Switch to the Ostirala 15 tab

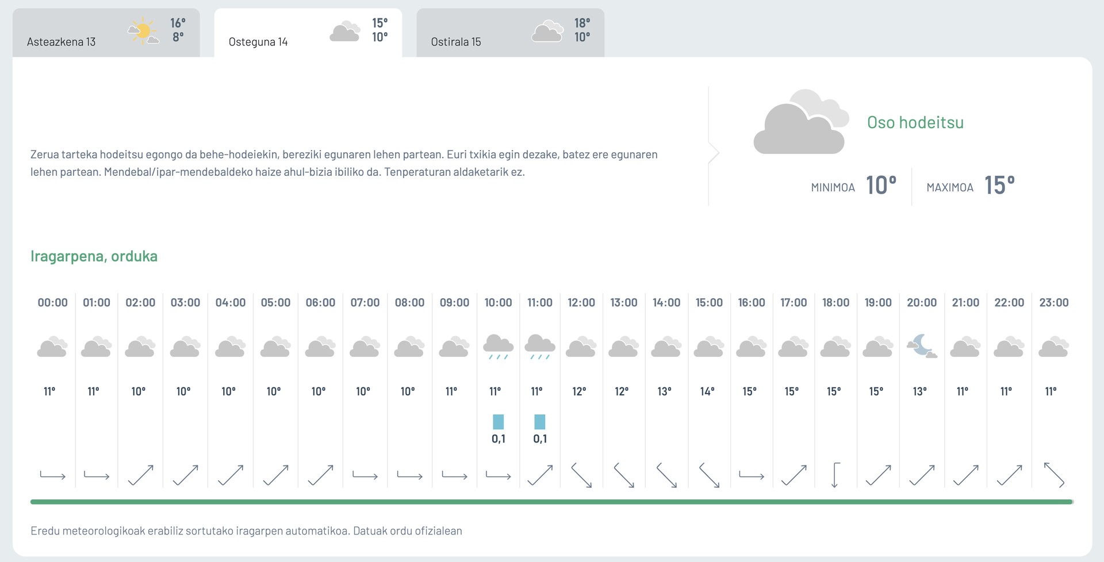[511, 33]
